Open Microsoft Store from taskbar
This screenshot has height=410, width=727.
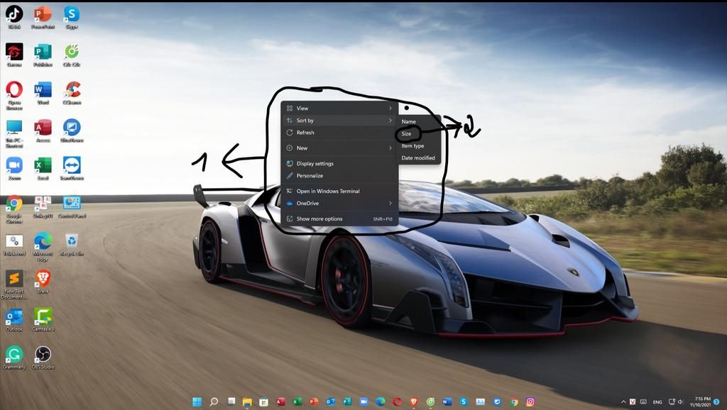(264, 401)
